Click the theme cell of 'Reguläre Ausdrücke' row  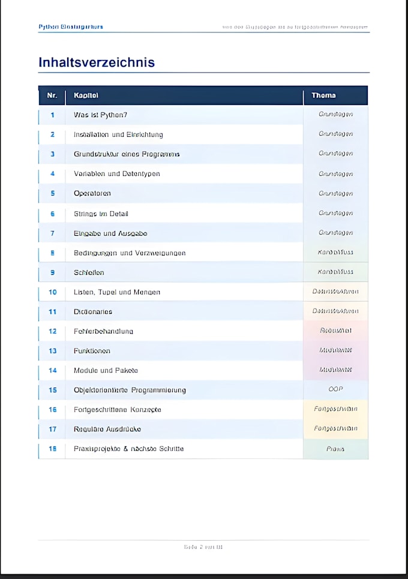coord(335,428)
